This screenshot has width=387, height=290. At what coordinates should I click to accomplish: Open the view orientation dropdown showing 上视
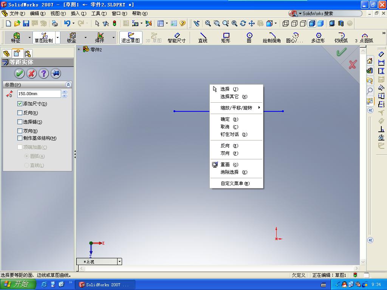pyautogui.click(x=119, y=261)
